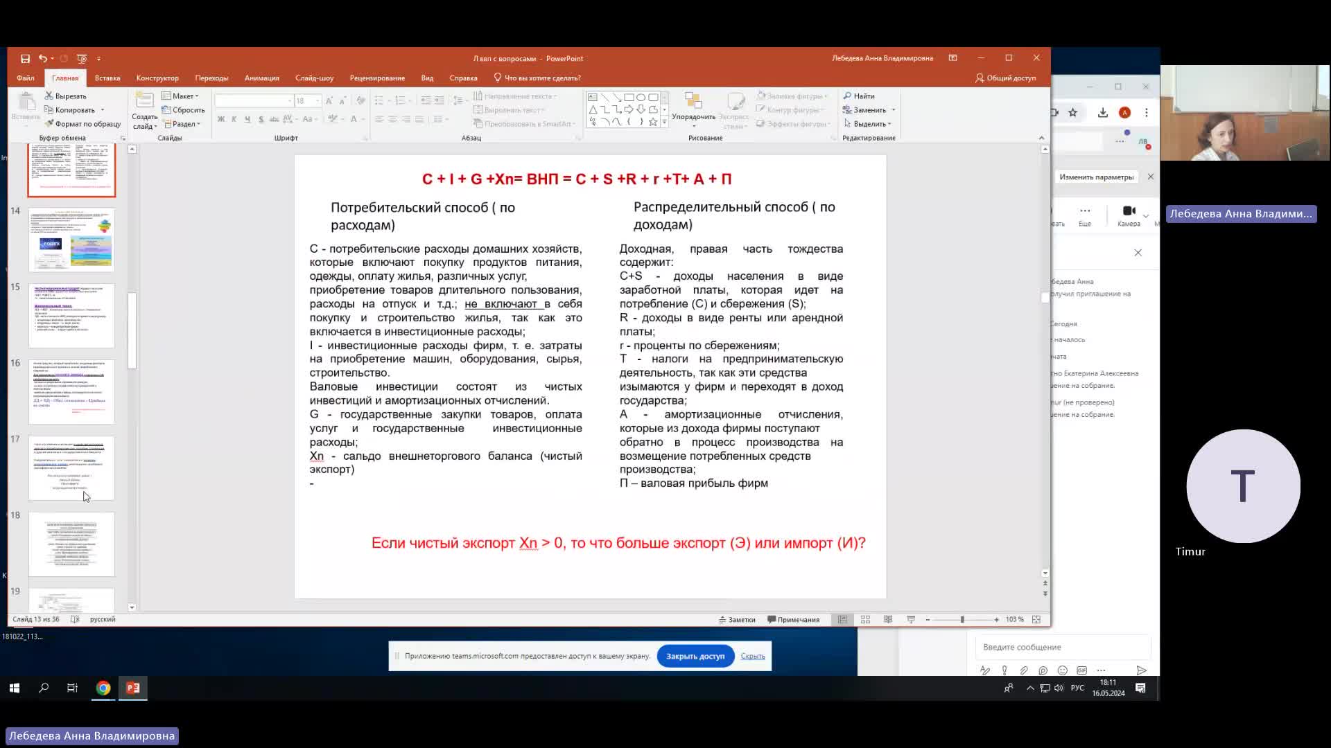The height and width of the screenshot is (748, 1331).
Task: Collapse the ribbon with the chevron
Action: coord(1041,138)
